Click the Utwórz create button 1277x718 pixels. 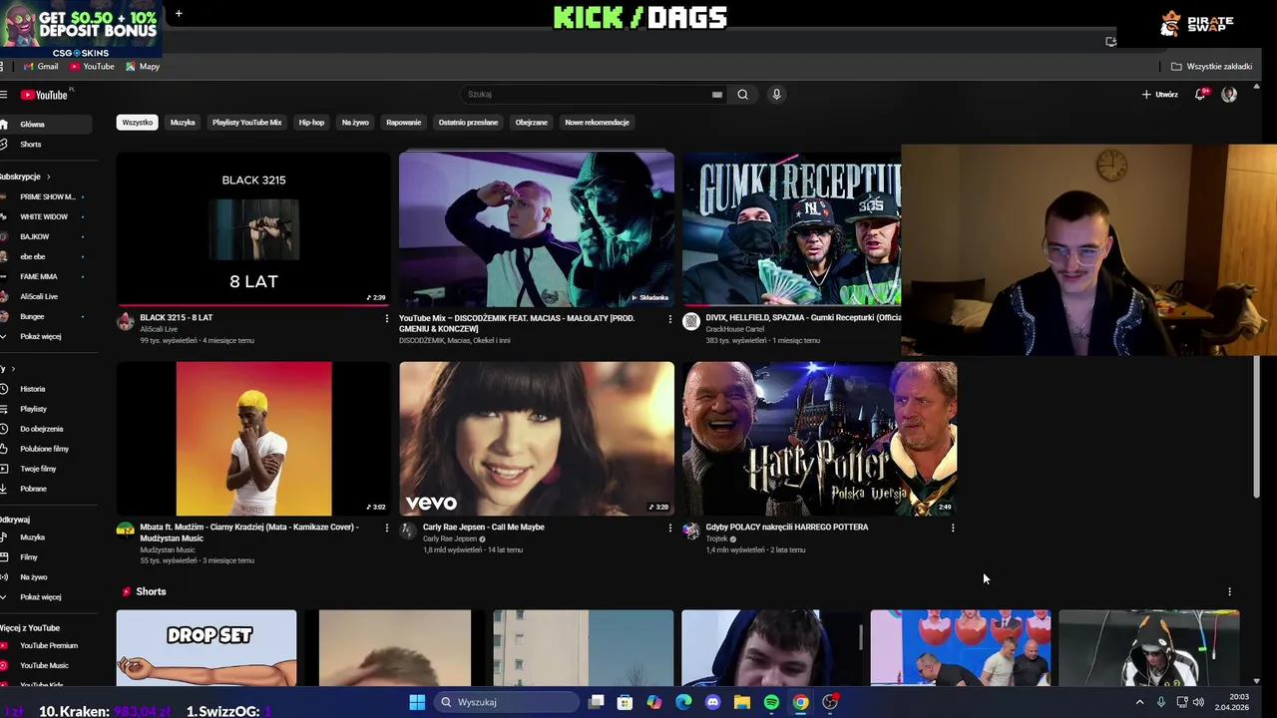pyautogui.click(x=1159, y=95)
